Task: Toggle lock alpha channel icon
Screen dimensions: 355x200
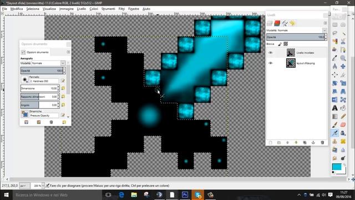Action: point(286,44)
